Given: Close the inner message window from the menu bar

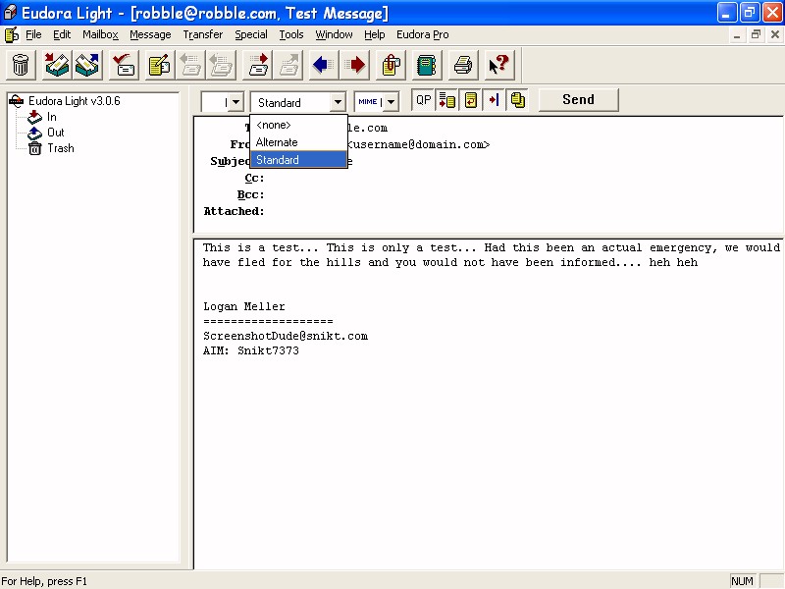Looking at the screenshot, I should [x=775, y=34].
